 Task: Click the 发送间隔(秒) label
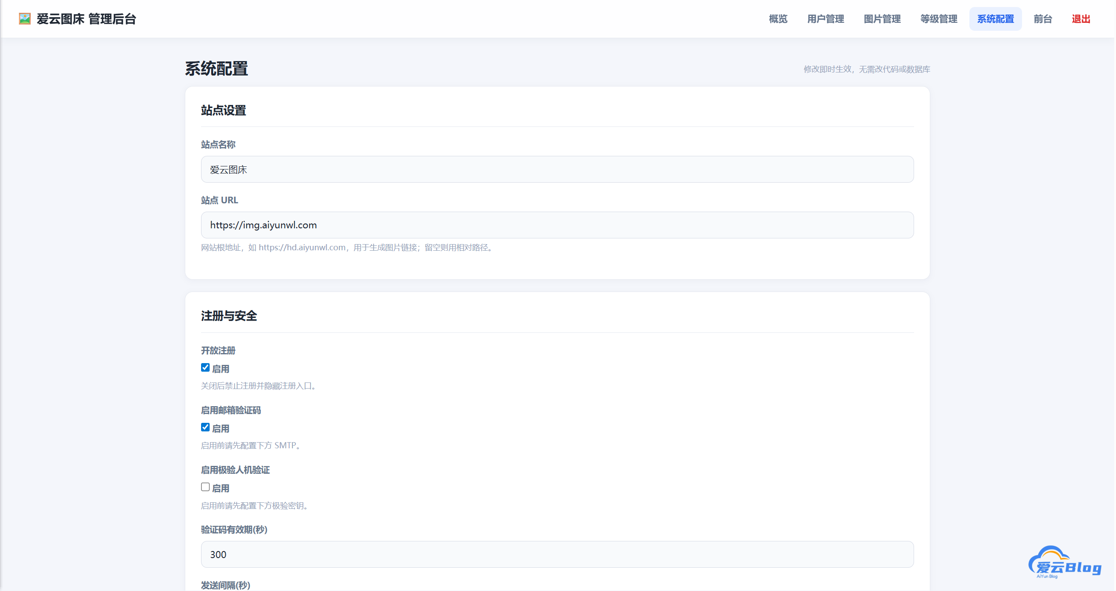[x=226, y=585]
